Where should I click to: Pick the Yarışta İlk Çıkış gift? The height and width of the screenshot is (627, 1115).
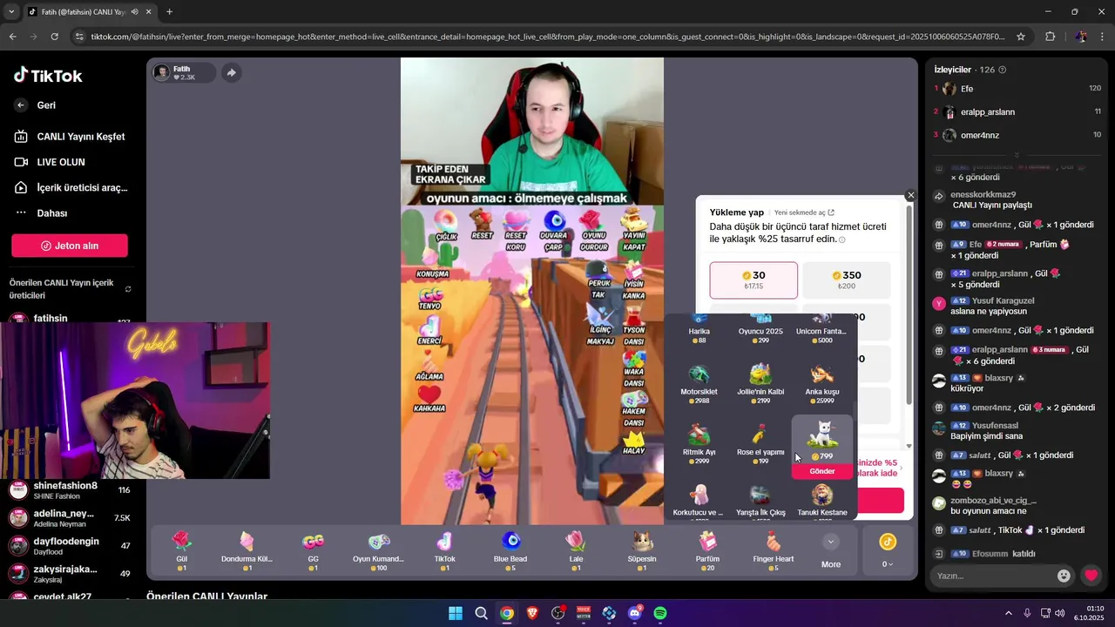[x=760, y=502]
